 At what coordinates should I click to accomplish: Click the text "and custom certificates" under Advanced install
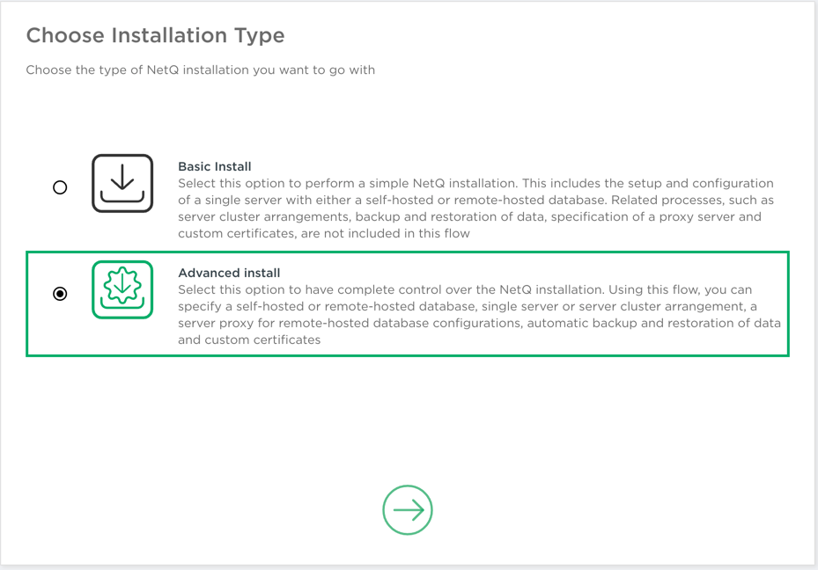tap(249, 340)
